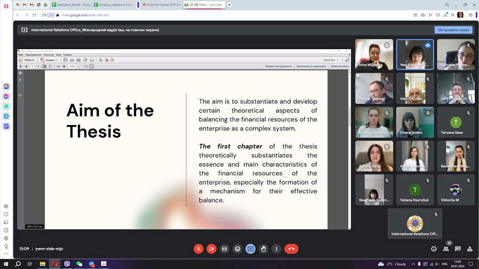The height and width of the screenshot is (269, 479).
Task: Open sidebar bookmarks heart icon
Action: click(x=6, y=214)
